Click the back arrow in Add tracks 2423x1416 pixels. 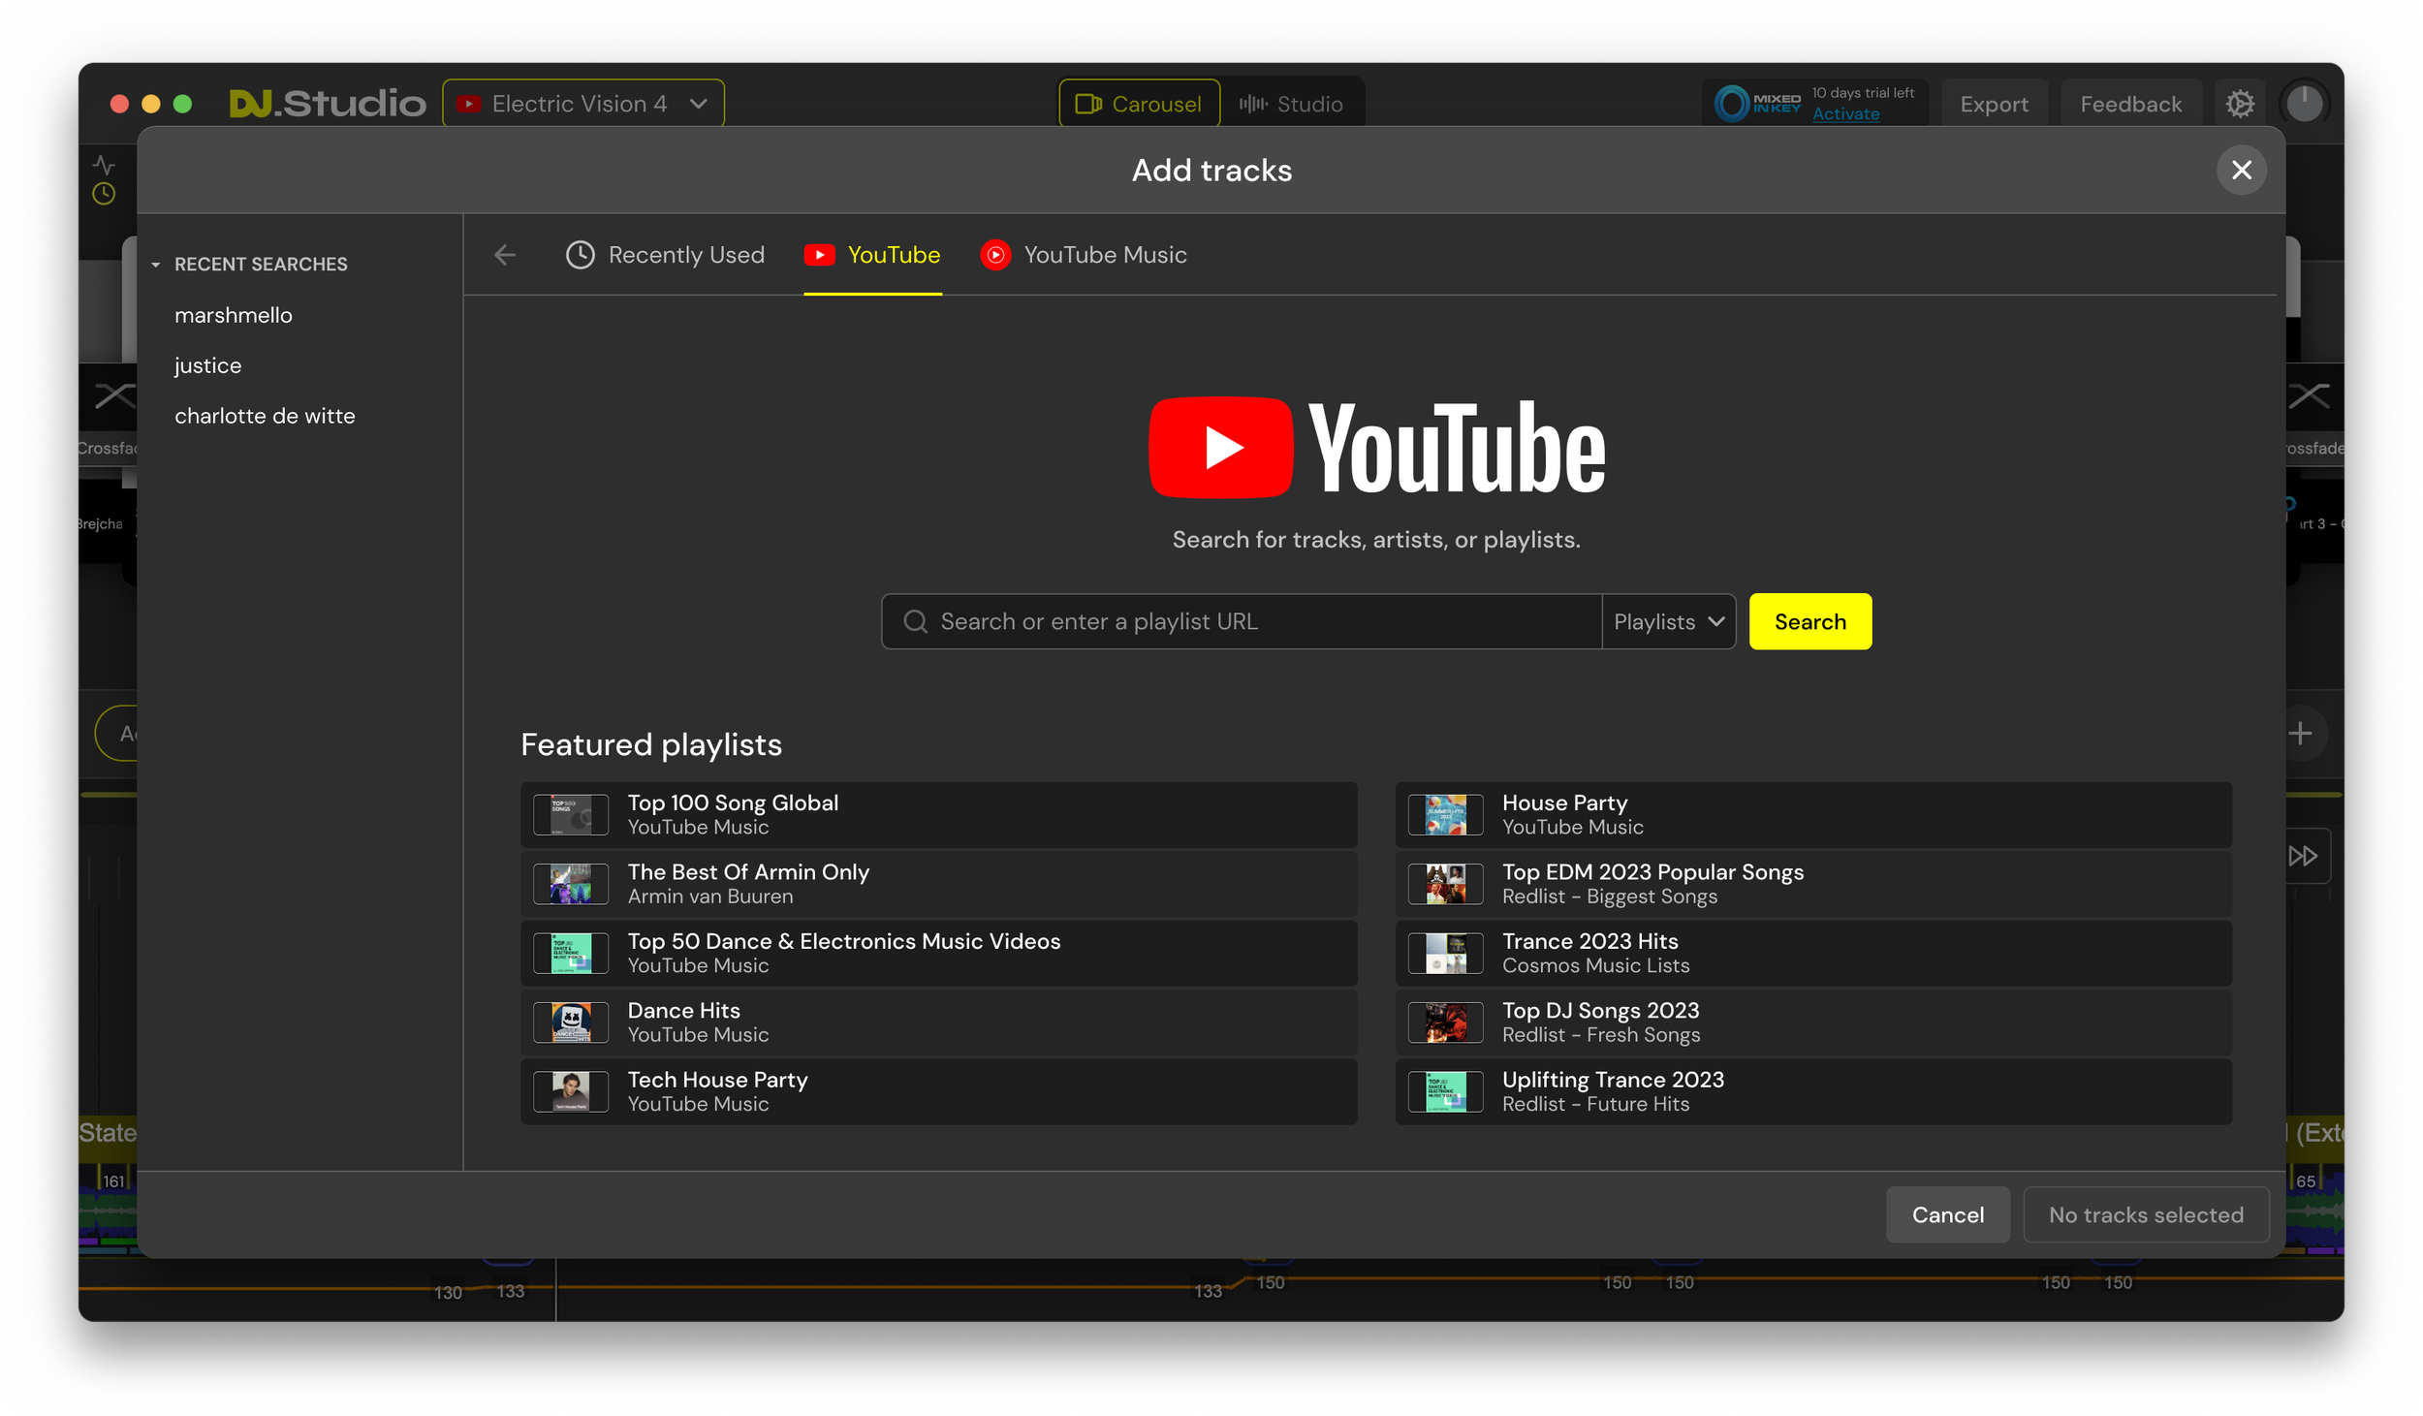pyautogui.click(x=505, y=255)
